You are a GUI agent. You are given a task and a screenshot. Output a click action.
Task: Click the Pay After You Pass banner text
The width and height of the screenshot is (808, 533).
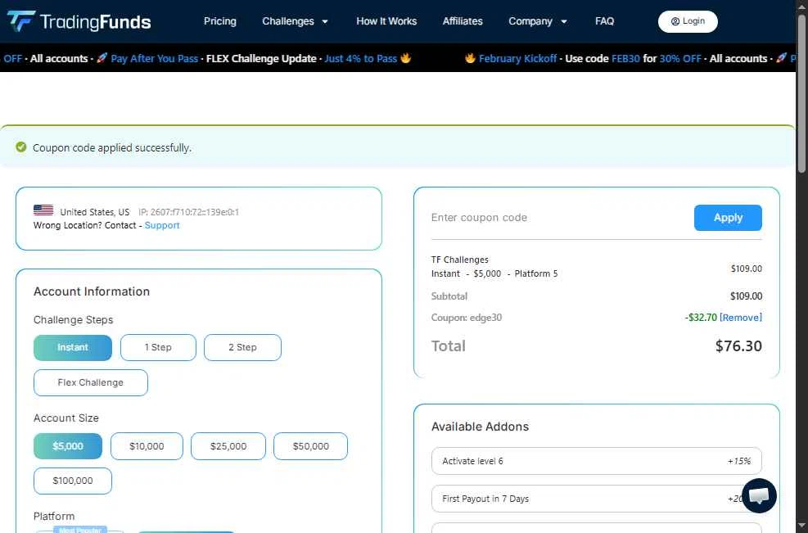(154, 59)
